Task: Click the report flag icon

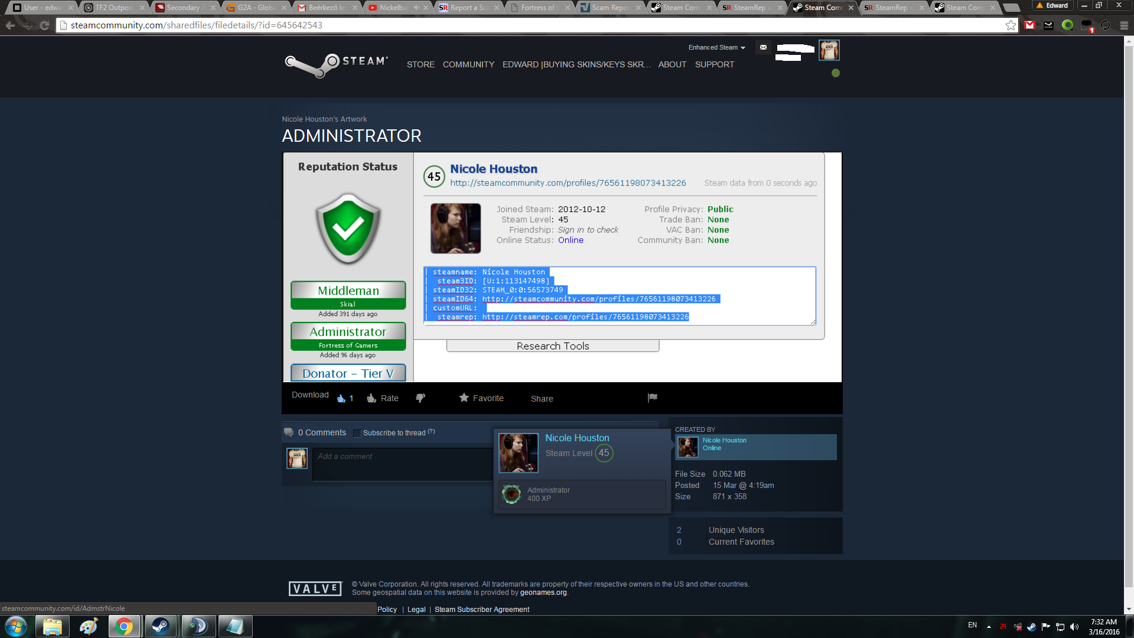Action: click(652, 398)
